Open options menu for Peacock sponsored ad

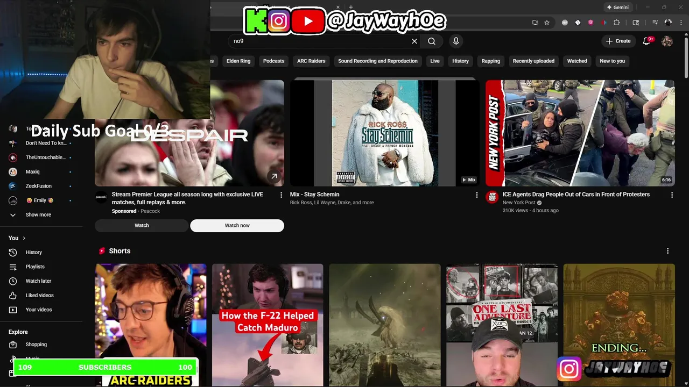281,195
